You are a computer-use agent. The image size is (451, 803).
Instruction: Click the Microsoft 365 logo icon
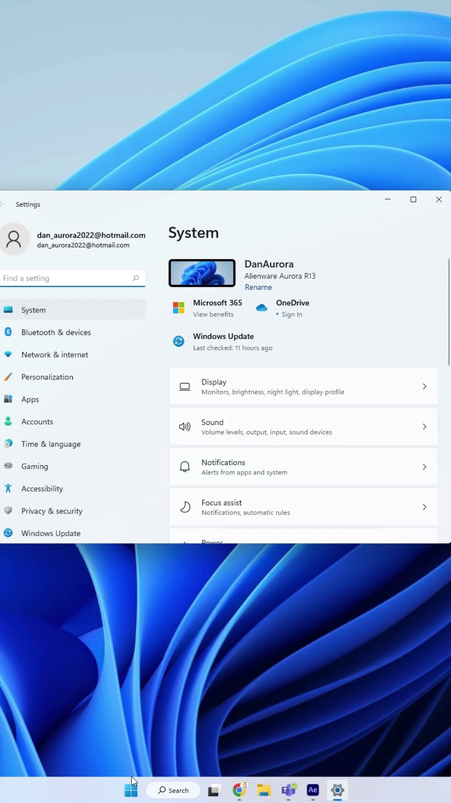[179, 308]
